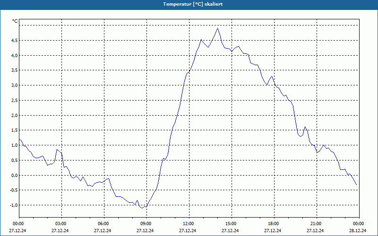Screen dimensions: 378x236
Task: Click the 3,0 y-axis label
Action: click(14, 85)
